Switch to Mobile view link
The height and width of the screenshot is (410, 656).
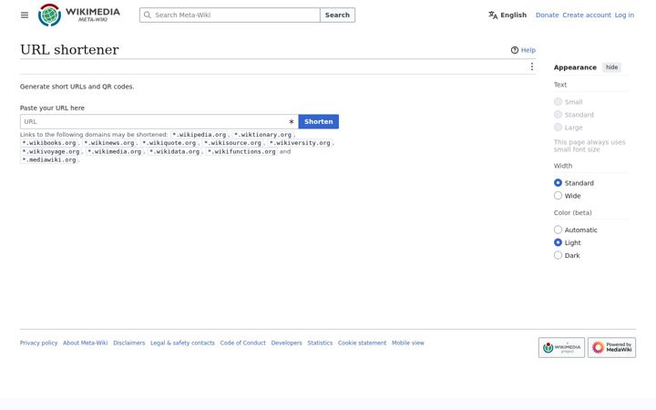click(x=408, y=343)
